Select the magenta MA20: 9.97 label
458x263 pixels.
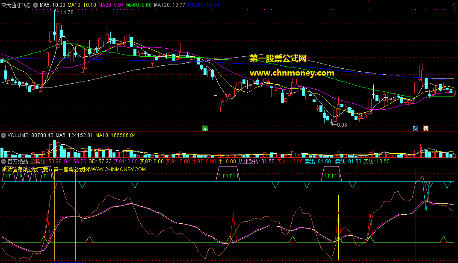click(111, 5)
